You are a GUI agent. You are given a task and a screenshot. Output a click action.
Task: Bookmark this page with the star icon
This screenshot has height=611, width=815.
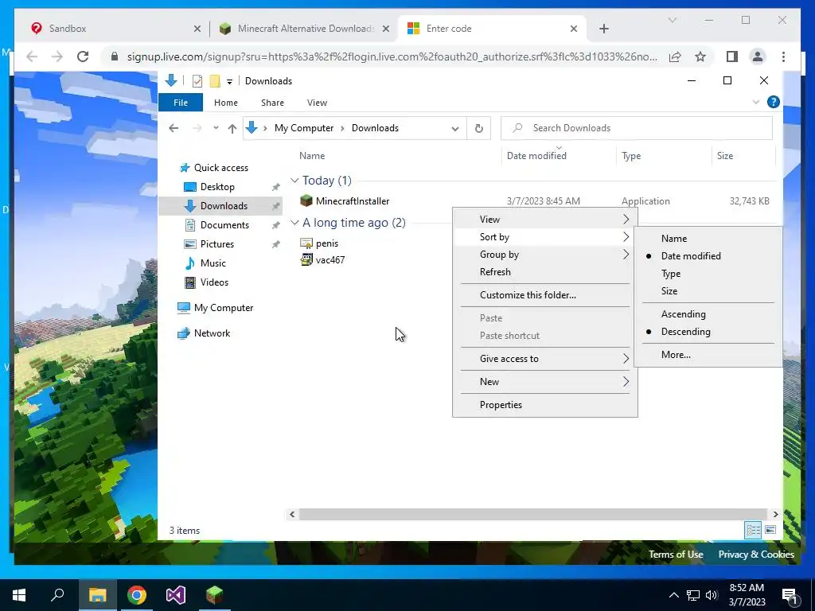(x=700, y=56)
